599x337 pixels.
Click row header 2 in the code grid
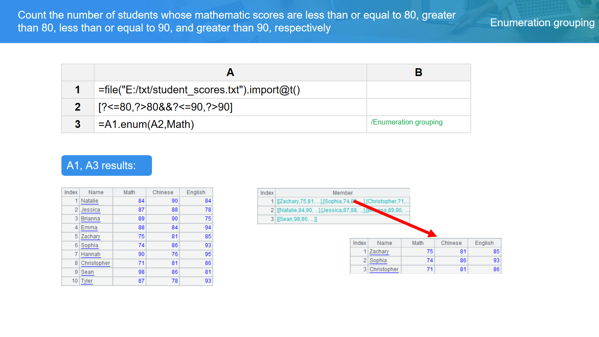77,107
